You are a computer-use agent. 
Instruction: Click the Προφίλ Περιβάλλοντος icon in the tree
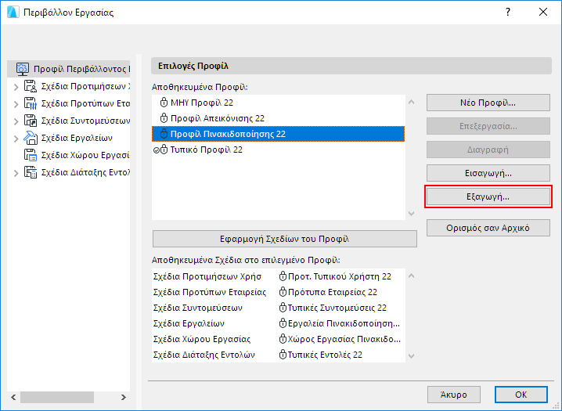[23, 69]
